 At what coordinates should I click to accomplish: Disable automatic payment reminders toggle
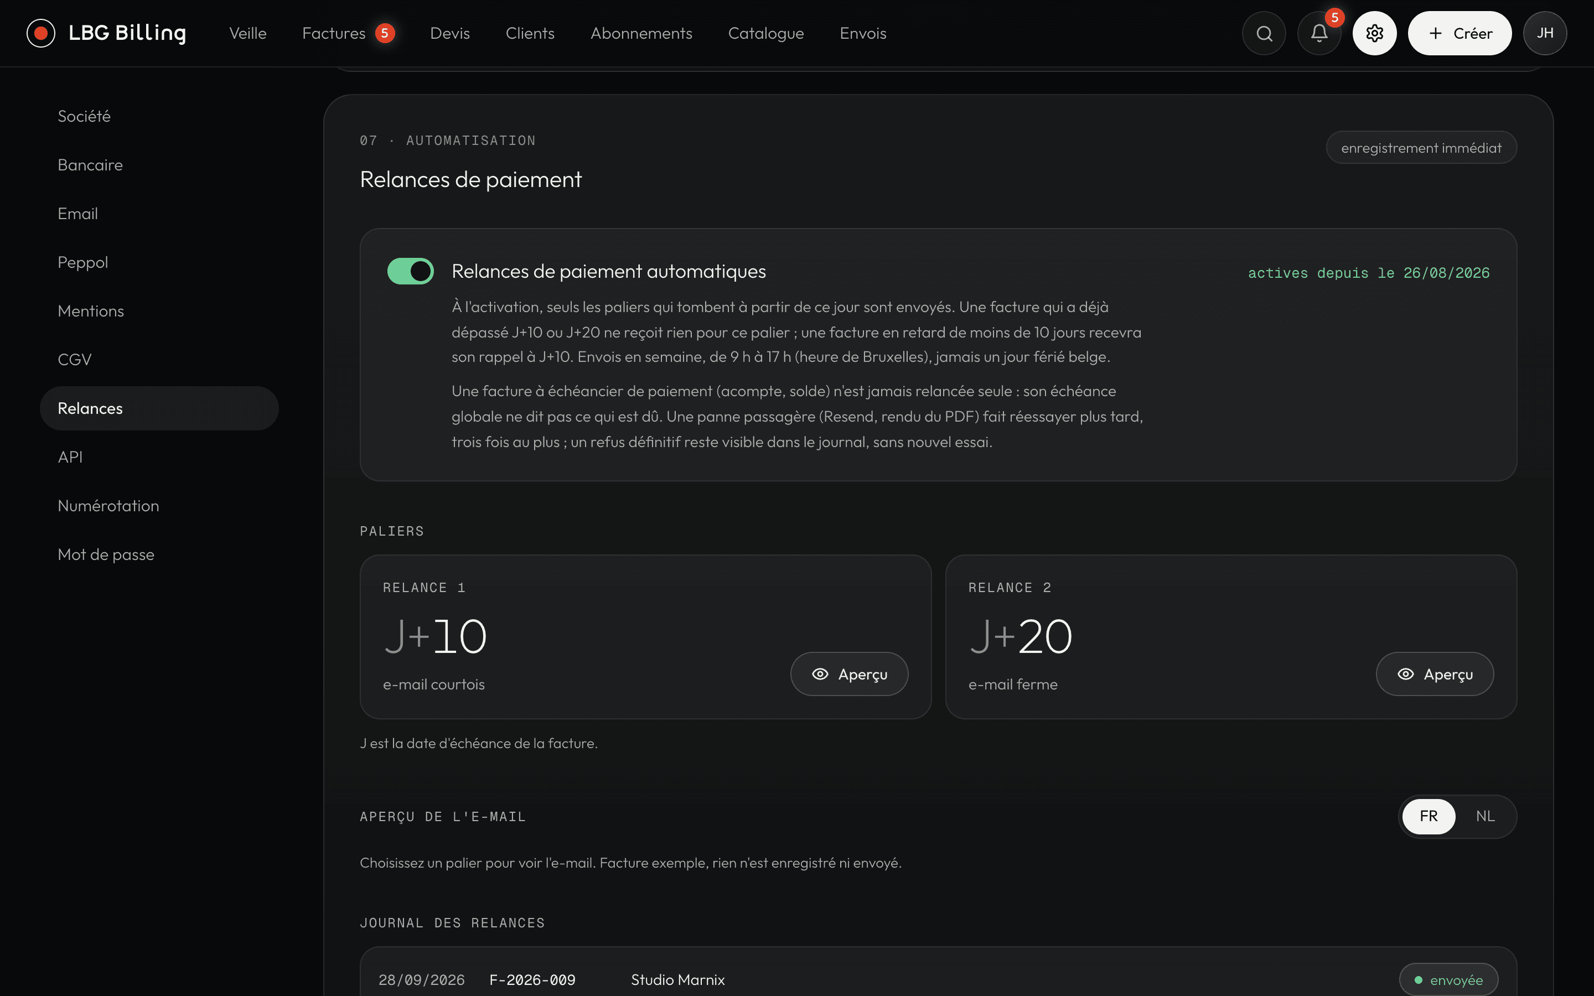(410, 271)
